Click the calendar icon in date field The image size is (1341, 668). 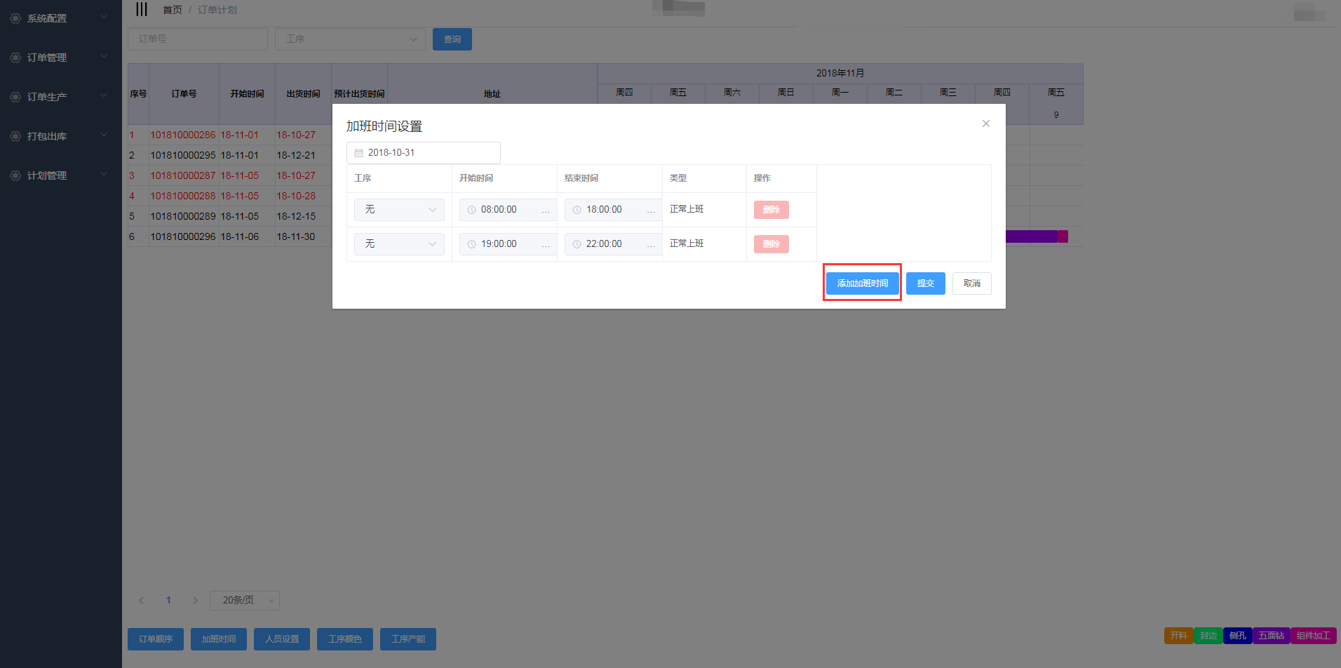358,153
